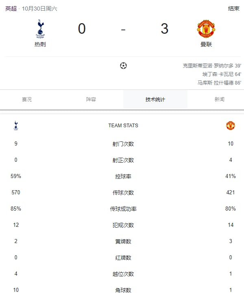Image resolution: width=244 pixels, height=302 pixels.
Task: Click the large Tottenham Hotspur crest
Action: click(40, 29)
